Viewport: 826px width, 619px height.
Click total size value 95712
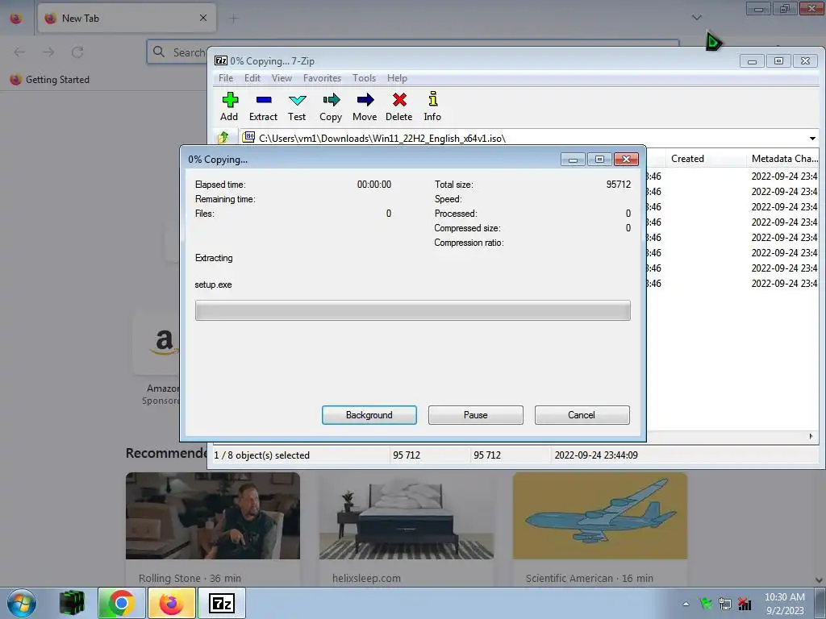(x=619, y=185)
